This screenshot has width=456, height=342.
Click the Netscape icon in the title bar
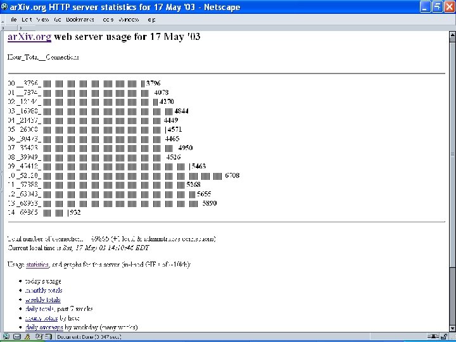[4, 6]
